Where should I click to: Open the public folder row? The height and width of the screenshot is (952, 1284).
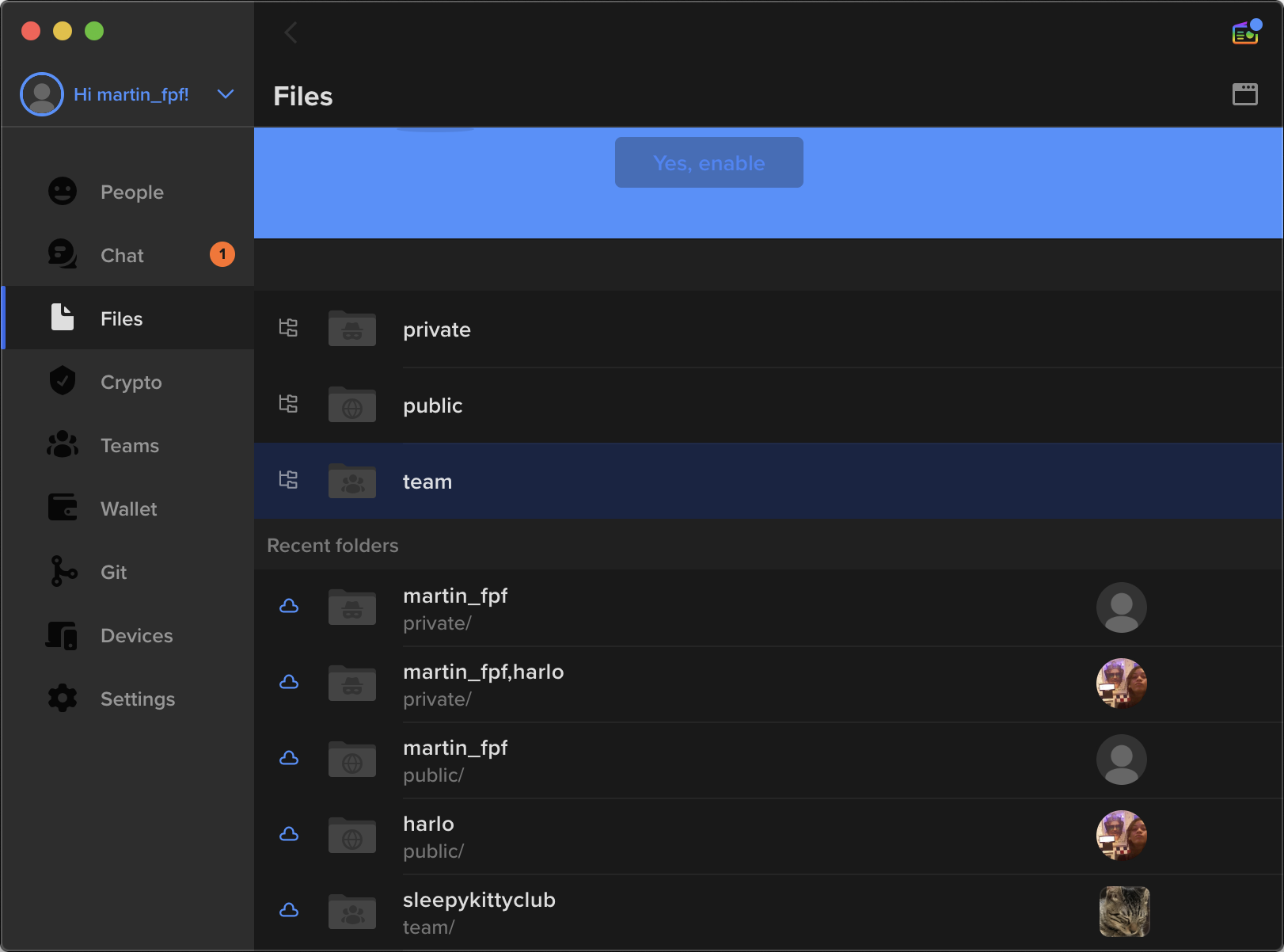[769, 406]
